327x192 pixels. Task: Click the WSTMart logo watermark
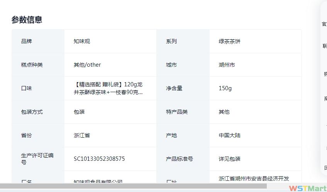click(x=307, y=188)
